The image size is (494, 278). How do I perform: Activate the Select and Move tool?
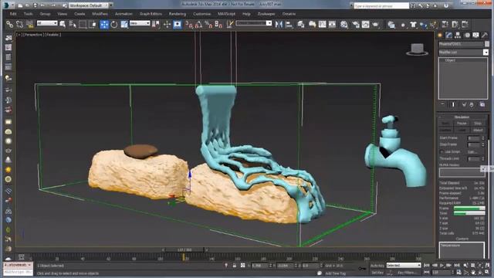pyautogui.click(x=104, y=24)
